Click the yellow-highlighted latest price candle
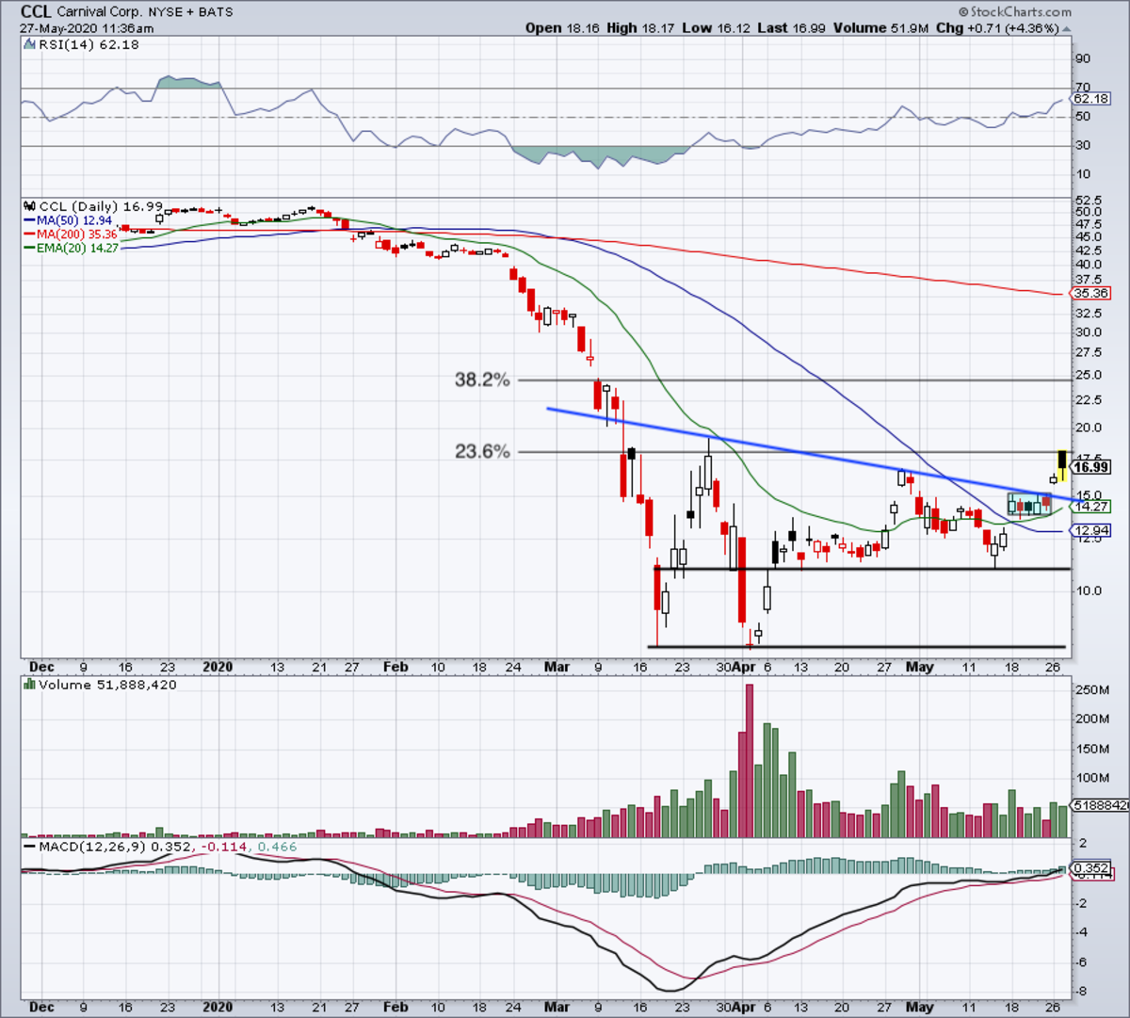 (x=1062, y=465)
